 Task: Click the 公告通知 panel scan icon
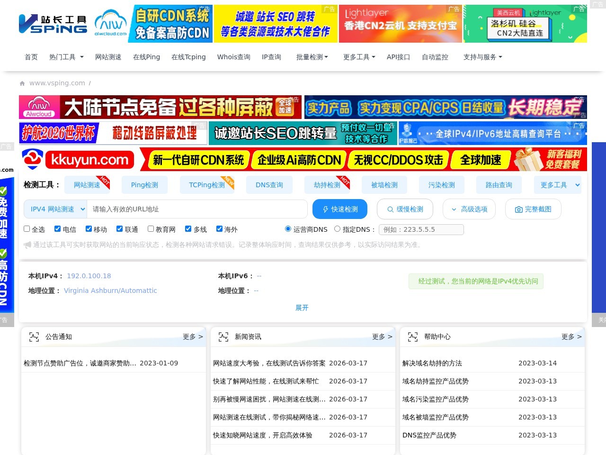tap(34, 337)
